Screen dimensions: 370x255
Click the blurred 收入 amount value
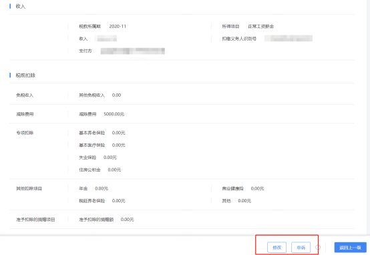click(x=107, y=39)
